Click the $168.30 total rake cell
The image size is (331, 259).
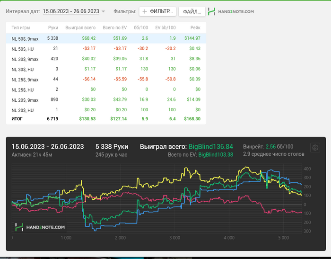pyautogui.click(x=192, y=119)
